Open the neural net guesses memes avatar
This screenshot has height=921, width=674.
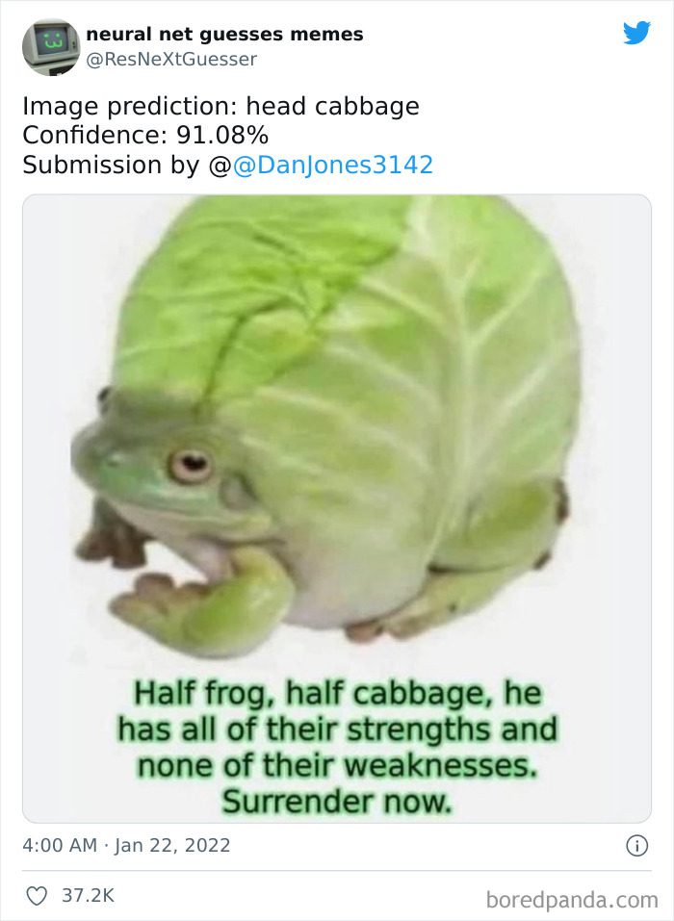pos(51,46)
